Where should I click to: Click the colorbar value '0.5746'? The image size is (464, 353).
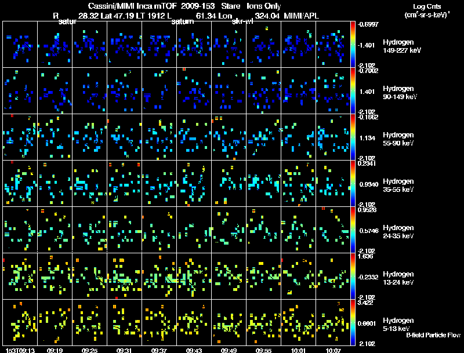[x=369, y=231]
